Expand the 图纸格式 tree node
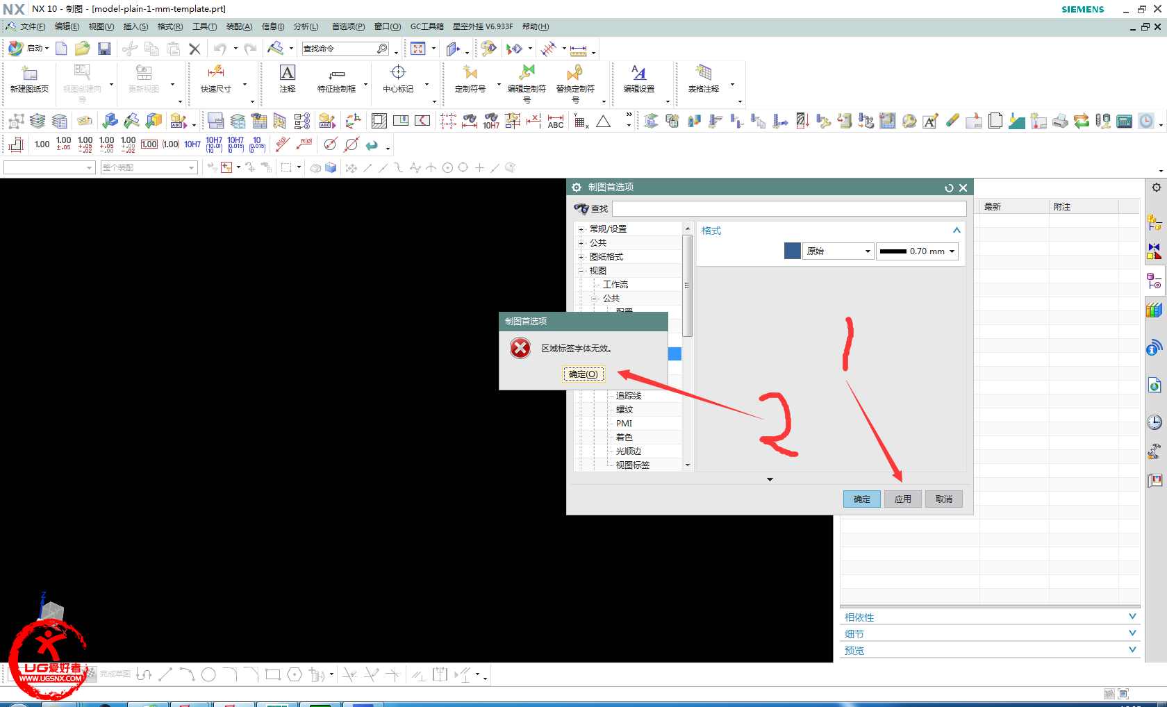The image size is (1167, 707). (x=581, y=257)
